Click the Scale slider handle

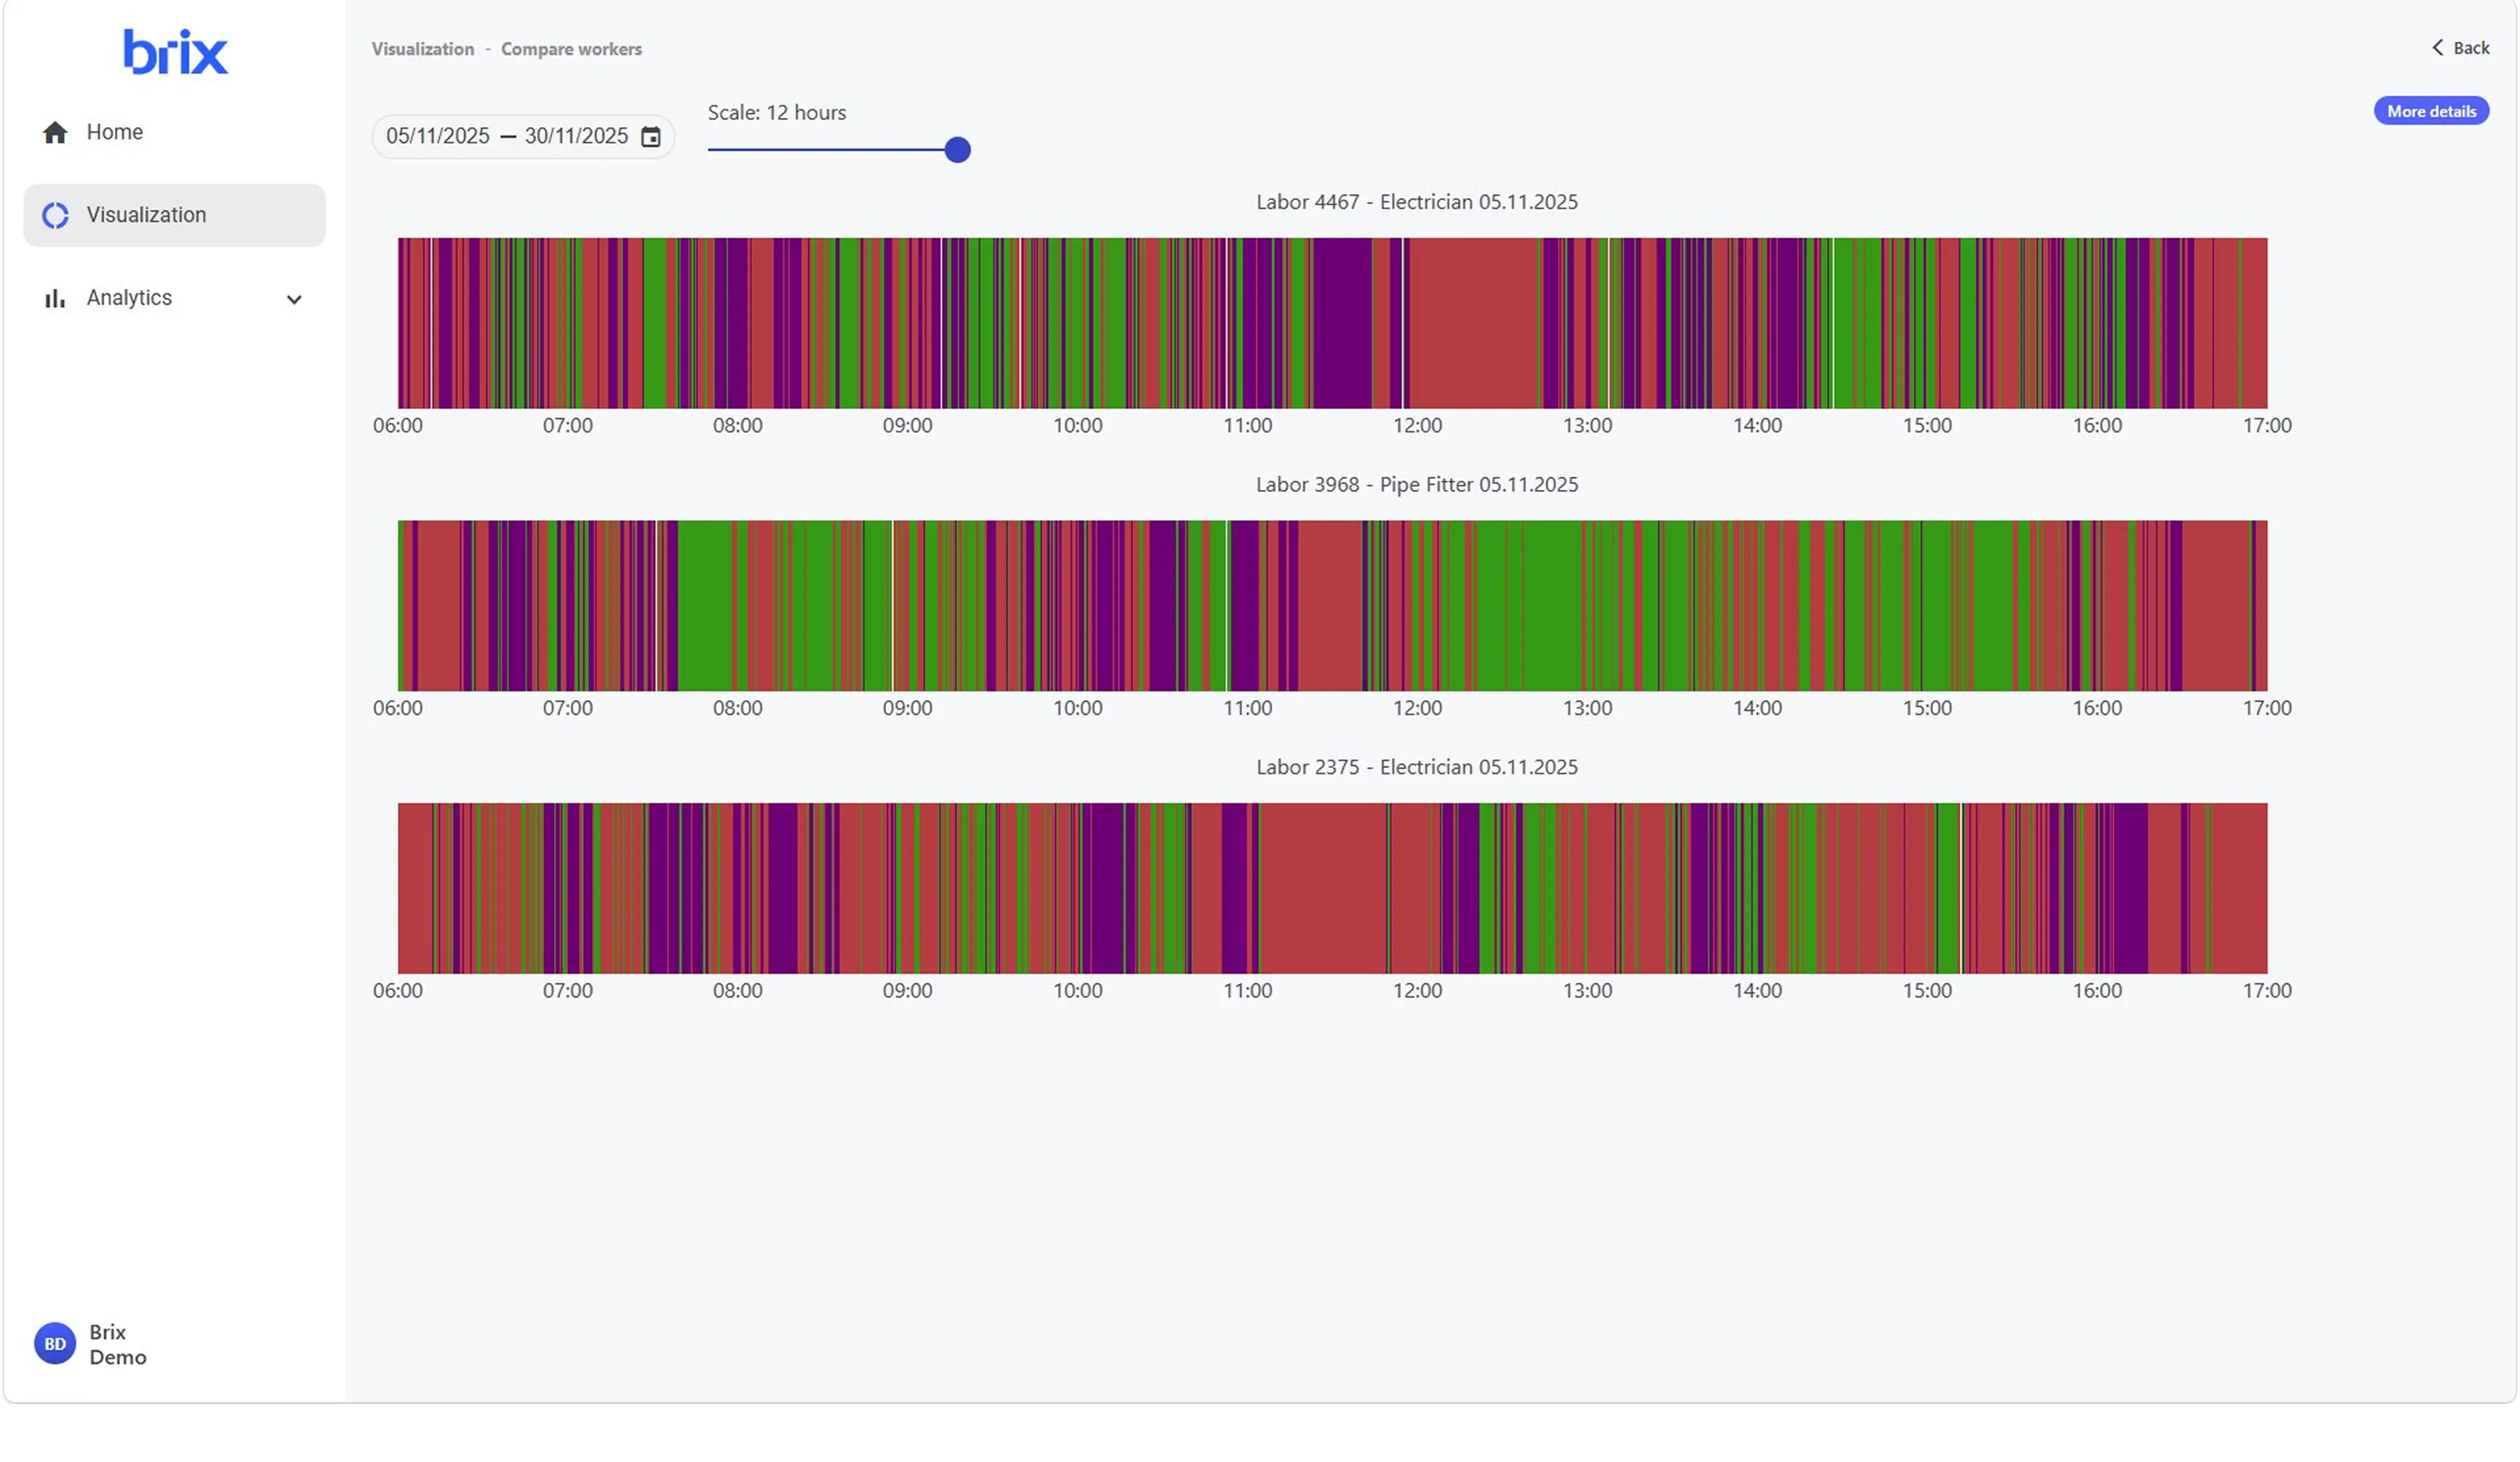tap(957, 150)
